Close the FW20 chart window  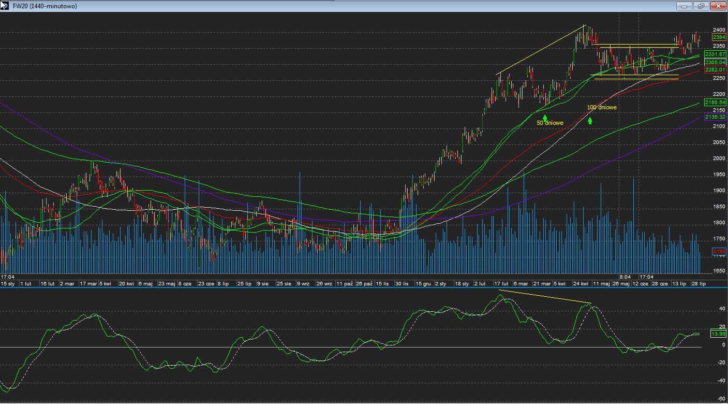(718, 6)
